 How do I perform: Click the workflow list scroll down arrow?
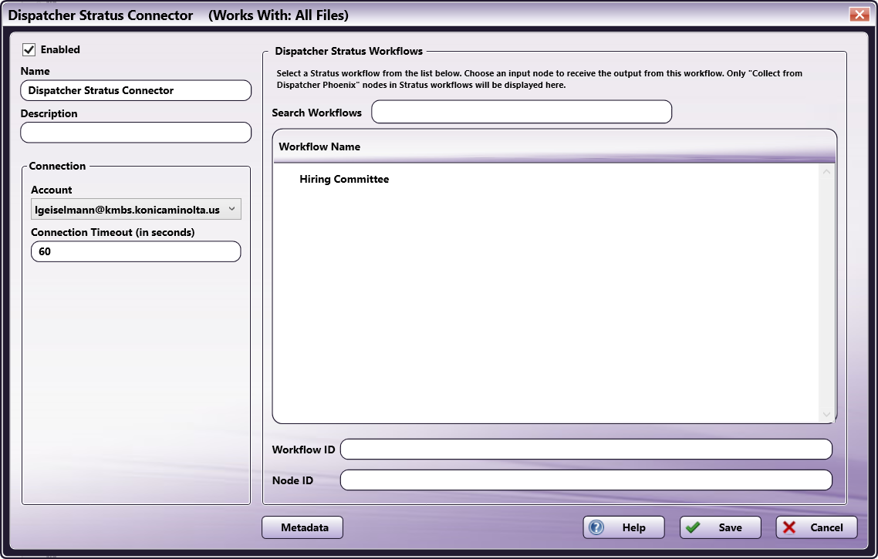(826, 414)
